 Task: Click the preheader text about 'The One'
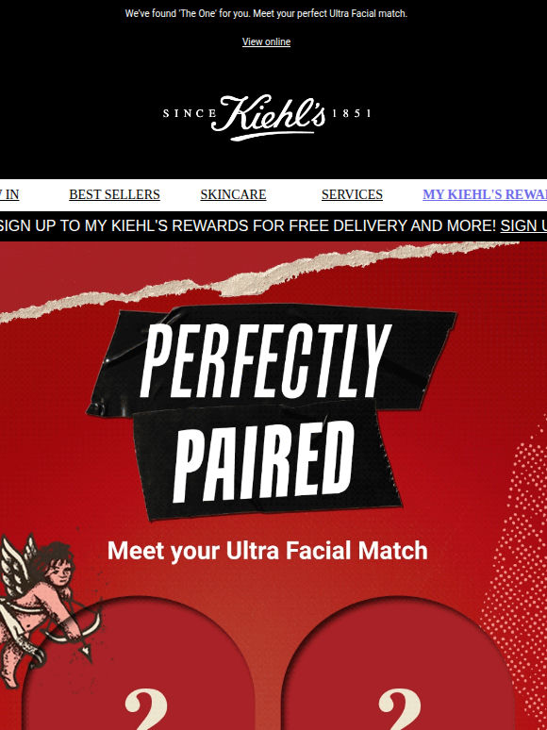266,14
